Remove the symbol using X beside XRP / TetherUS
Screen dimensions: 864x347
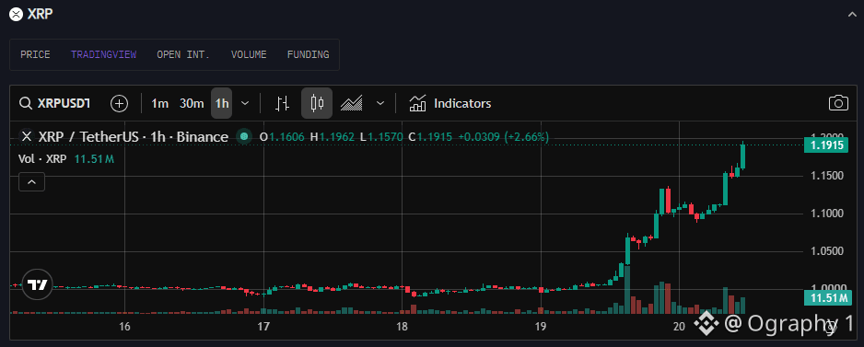pyautogui.click(x=26, y=136)
